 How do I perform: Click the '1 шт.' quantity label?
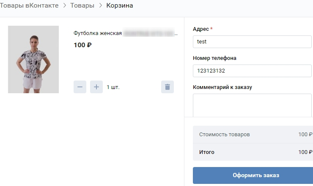point(113,87)
